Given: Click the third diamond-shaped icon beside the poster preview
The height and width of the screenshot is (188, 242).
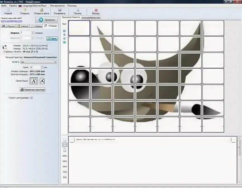Looking at the screenshot, I should pos(64,38).
